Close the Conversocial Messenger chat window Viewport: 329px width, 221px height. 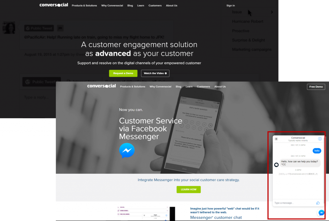pyautogui.click(x=276, y=139)
